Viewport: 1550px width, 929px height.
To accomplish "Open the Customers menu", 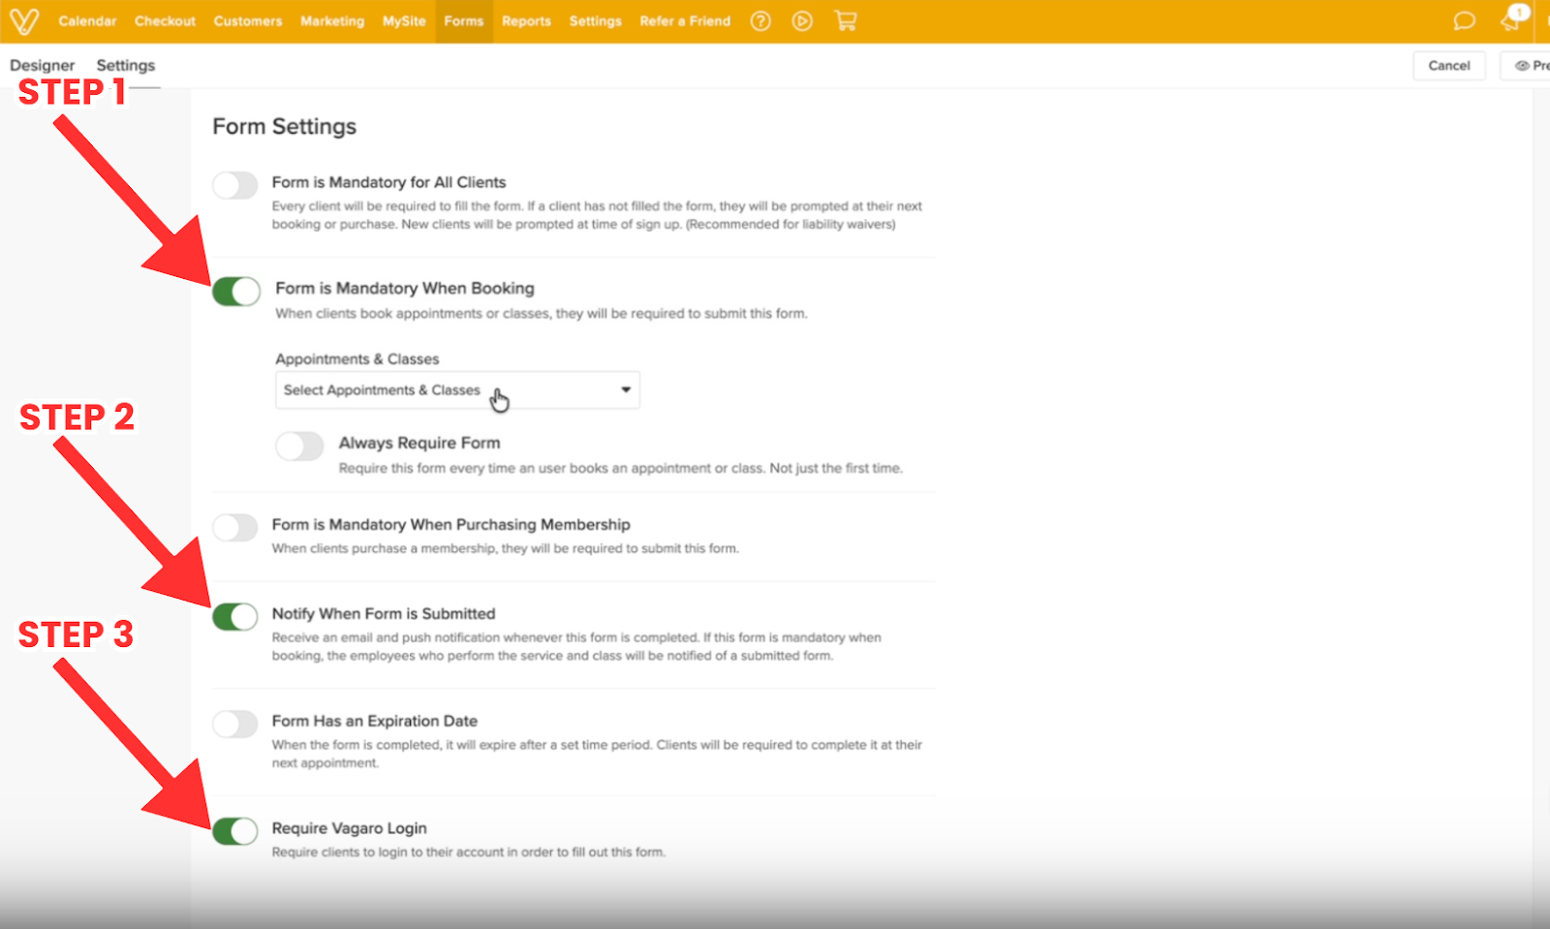I will (x=248, y=20).
